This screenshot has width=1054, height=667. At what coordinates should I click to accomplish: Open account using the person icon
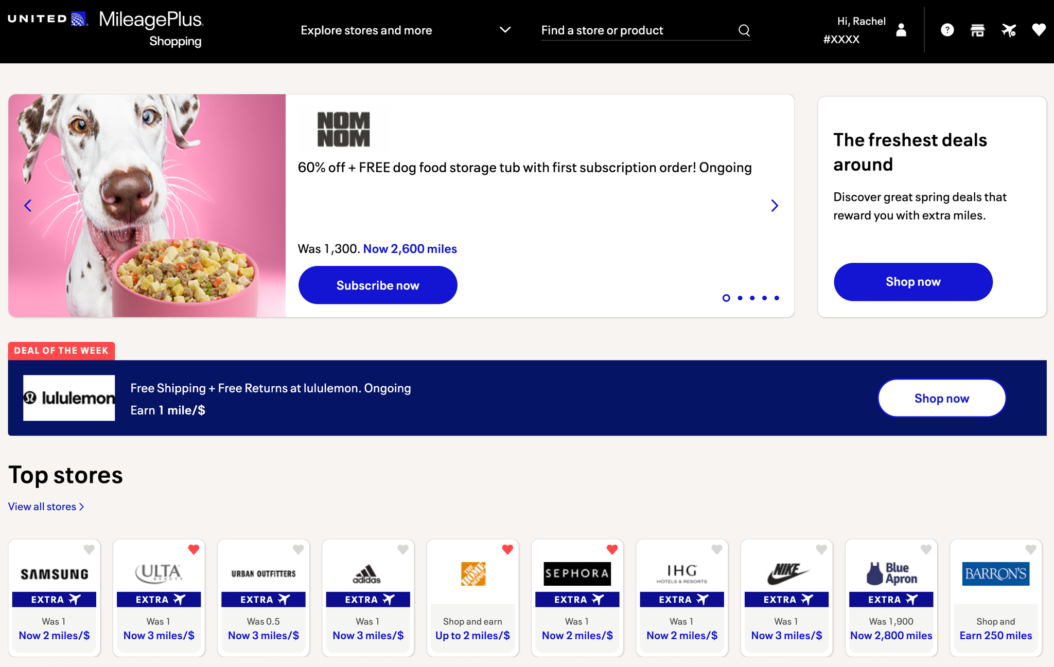click(900, 30)
